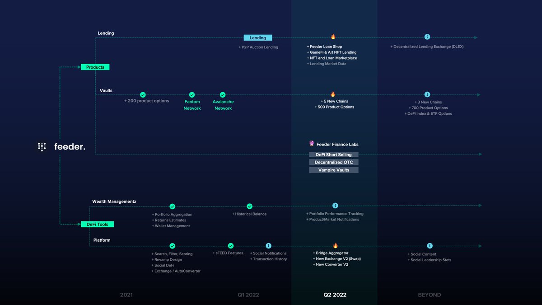
Task: Toggle the checkmark above sFEED Features
Action: (231, 246)
